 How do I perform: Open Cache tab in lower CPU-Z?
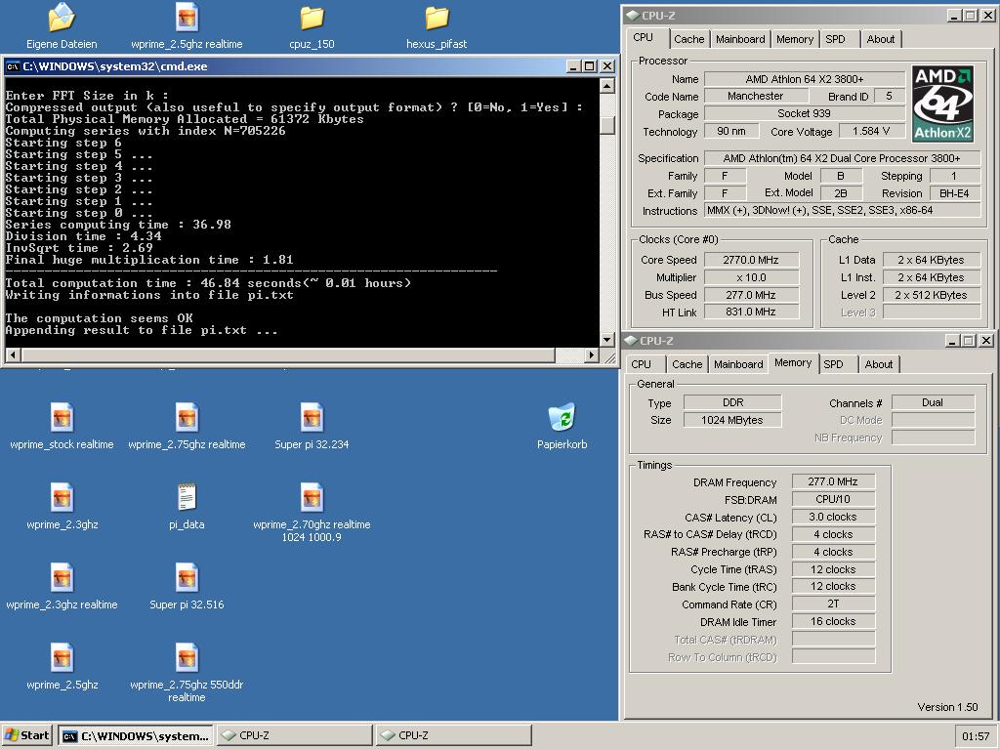coord(687,364)
